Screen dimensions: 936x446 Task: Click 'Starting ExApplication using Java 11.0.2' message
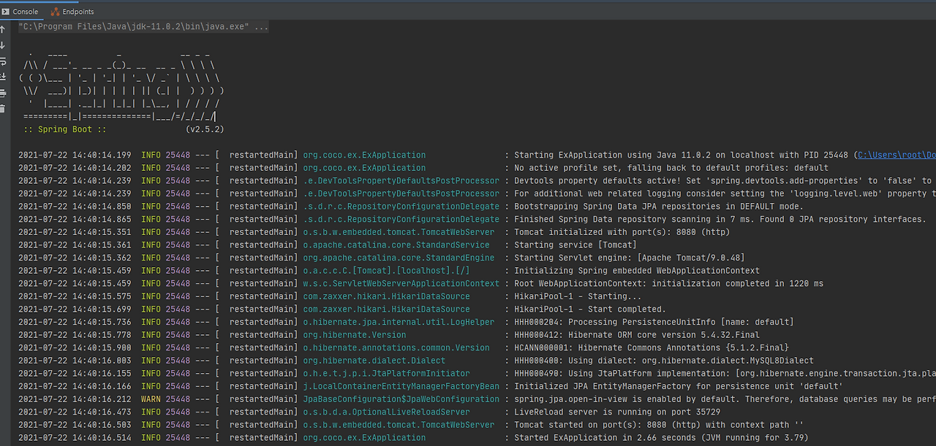coord(725,155)
